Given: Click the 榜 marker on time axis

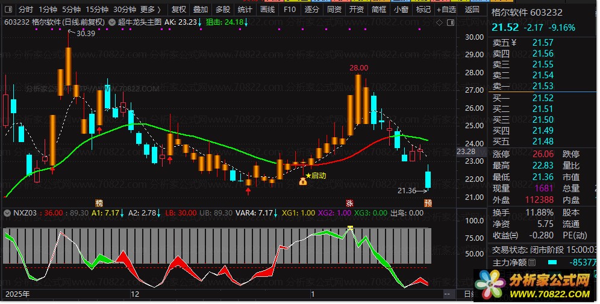Looking at the screenshot, I should pyautogui.click(x=99, y=203).
